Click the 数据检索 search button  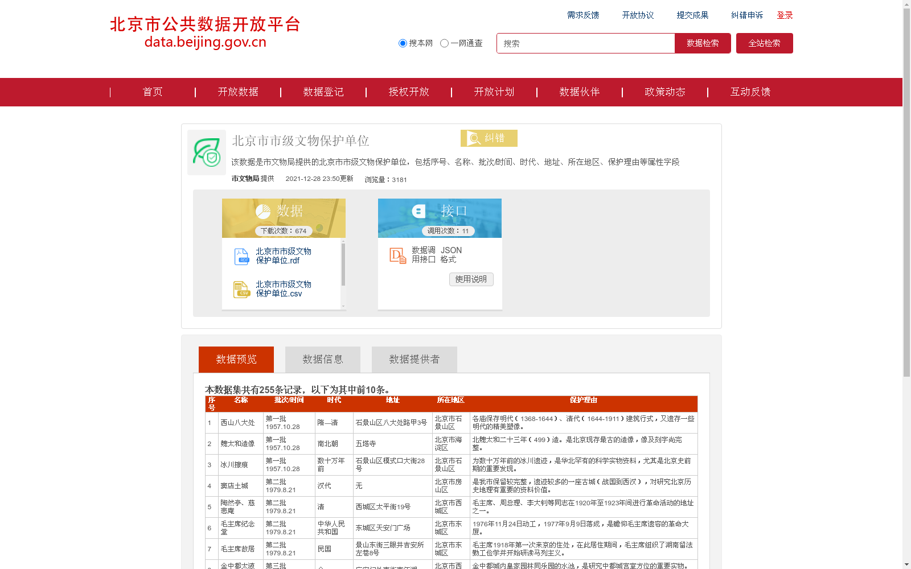[x=703, y=43]
